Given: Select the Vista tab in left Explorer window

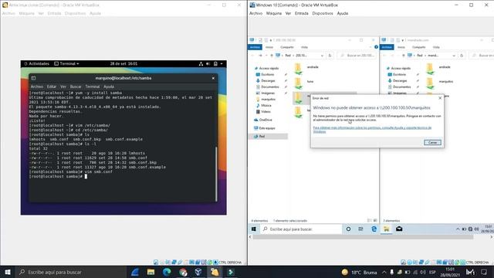Looking at the screenshot, I should (304, 47).
